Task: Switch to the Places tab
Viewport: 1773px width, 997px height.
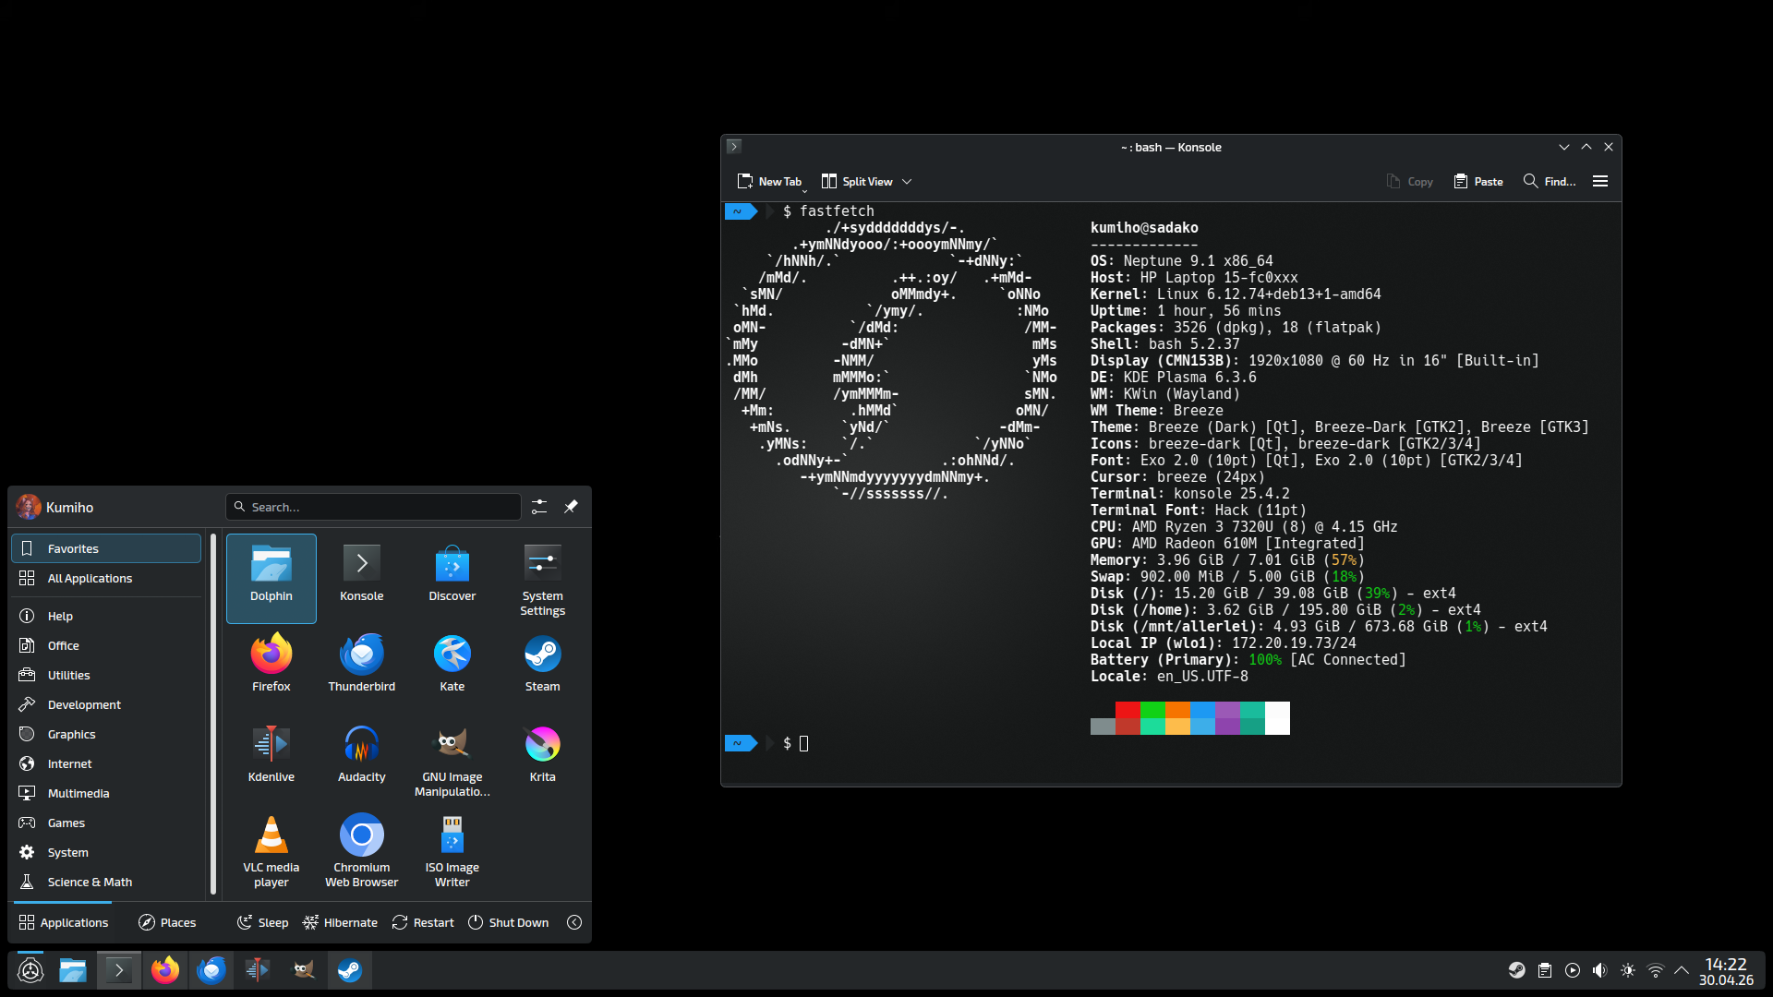Action: (167, 922)
